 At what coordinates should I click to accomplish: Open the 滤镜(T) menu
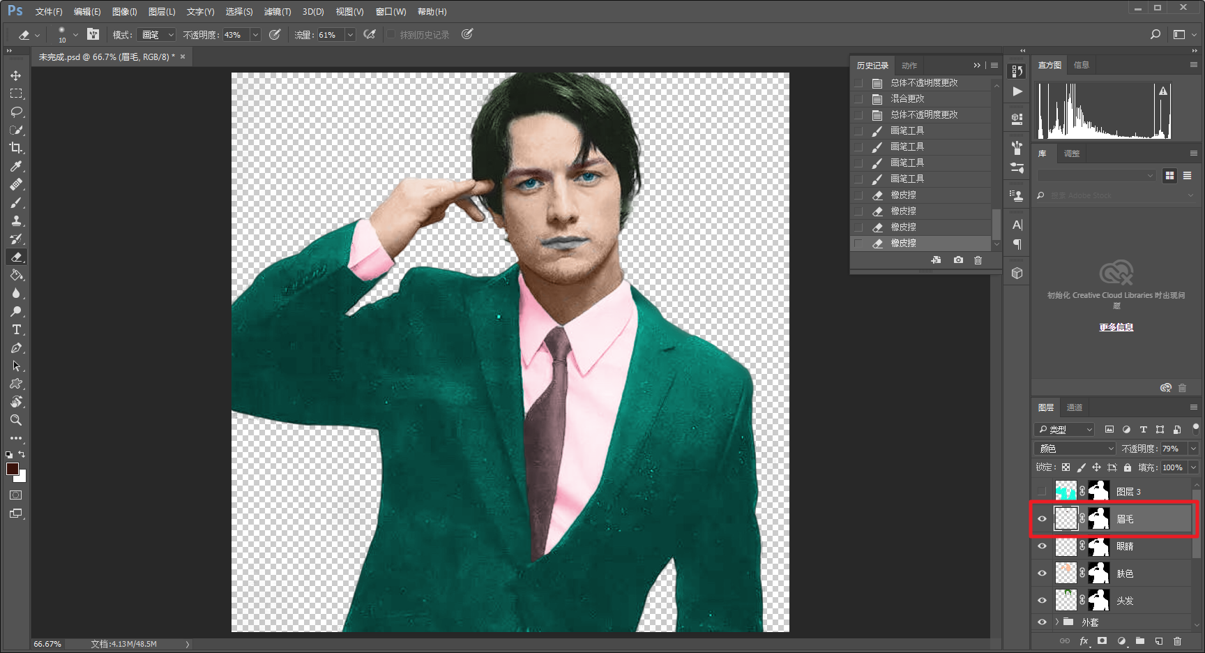[278, 12]
